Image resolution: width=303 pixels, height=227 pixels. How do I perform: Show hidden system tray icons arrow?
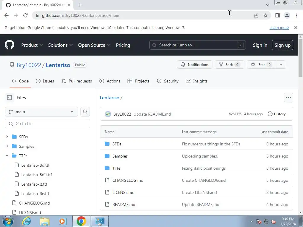click(252, 221)
